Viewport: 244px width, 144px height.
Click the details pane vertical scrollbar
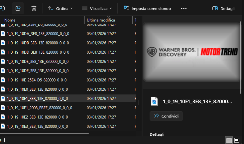point(241,58)
